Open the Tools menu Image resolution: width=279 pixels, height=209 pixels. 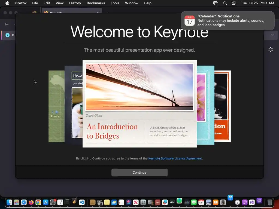click(115, 3)
